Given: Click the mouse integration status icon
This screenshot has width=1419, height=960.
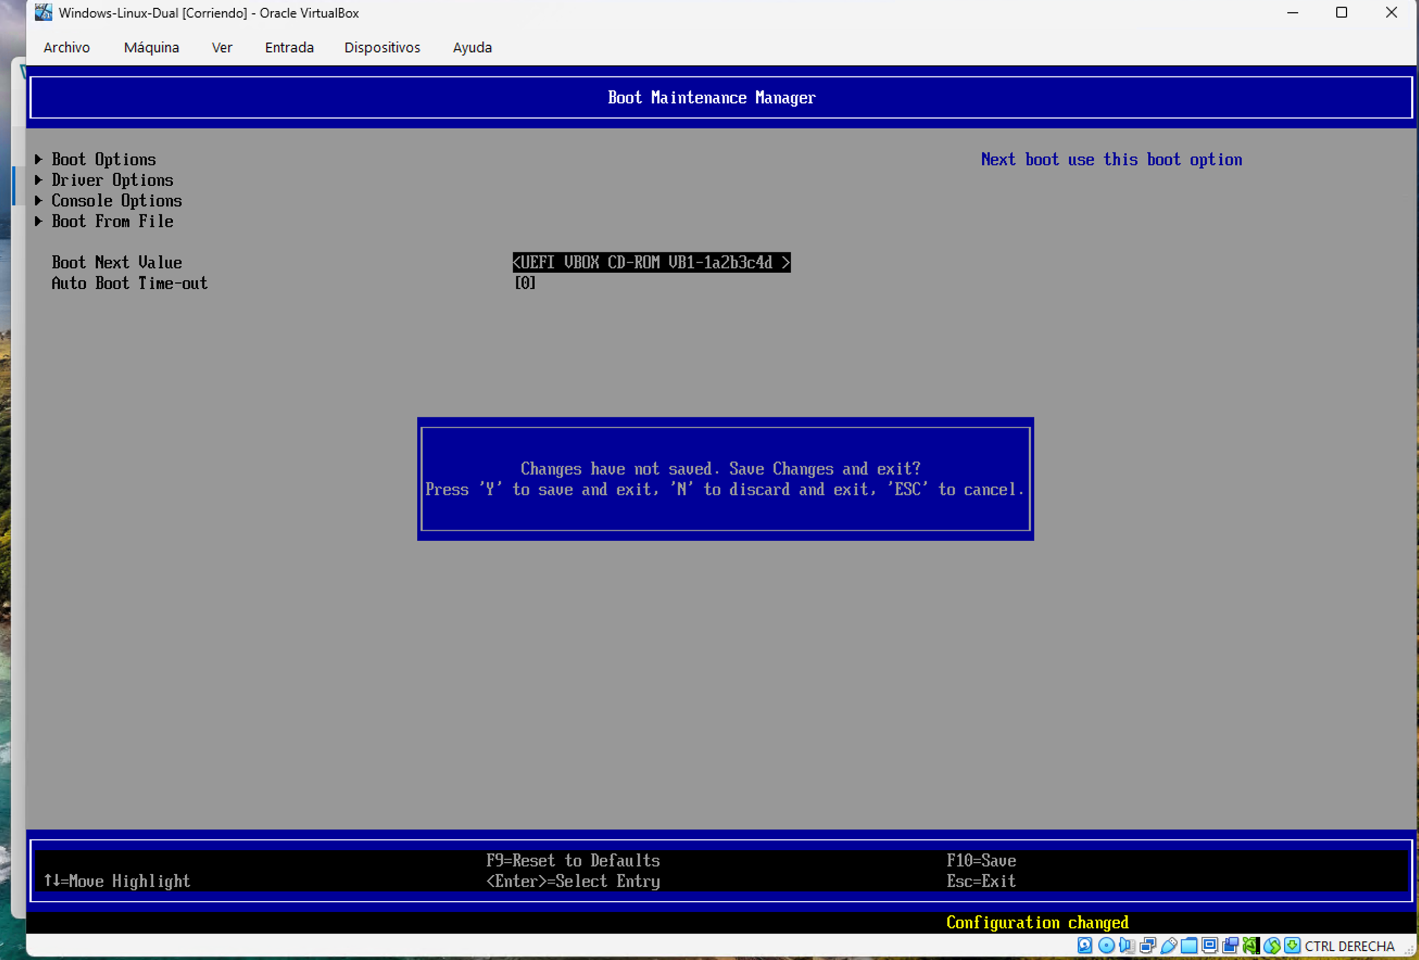Looking at the screenshot, I should coord(1272,945).
